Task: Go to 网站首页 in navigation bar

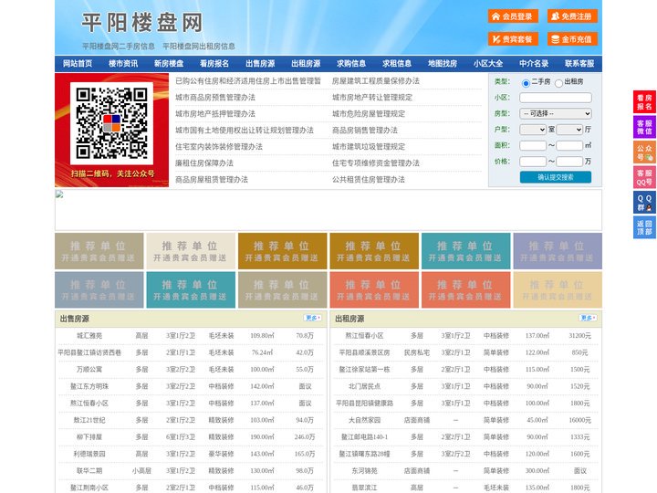Action: 78,64
